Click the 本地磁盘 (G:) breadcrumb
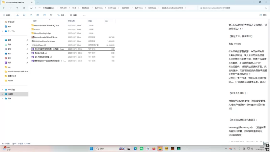The image size is (270, 152). tap(48, 8)
